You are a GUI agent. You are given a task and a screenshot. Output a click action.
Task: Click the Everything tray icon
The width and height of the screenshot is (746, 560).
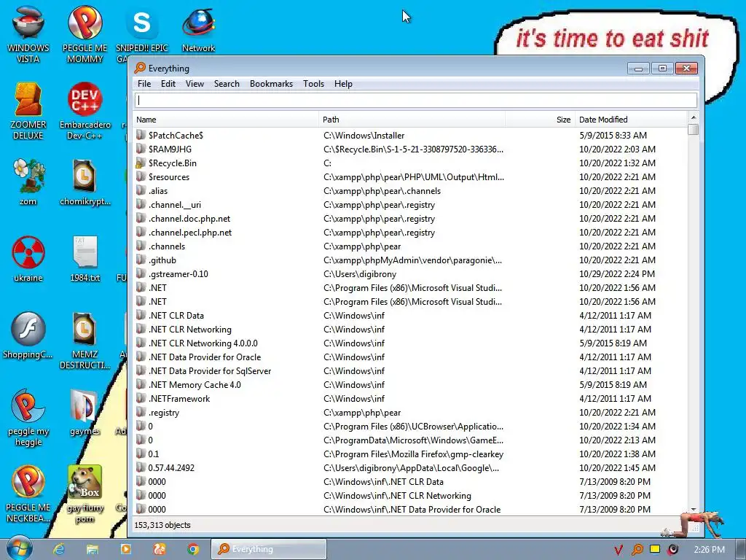coord(637,550)
